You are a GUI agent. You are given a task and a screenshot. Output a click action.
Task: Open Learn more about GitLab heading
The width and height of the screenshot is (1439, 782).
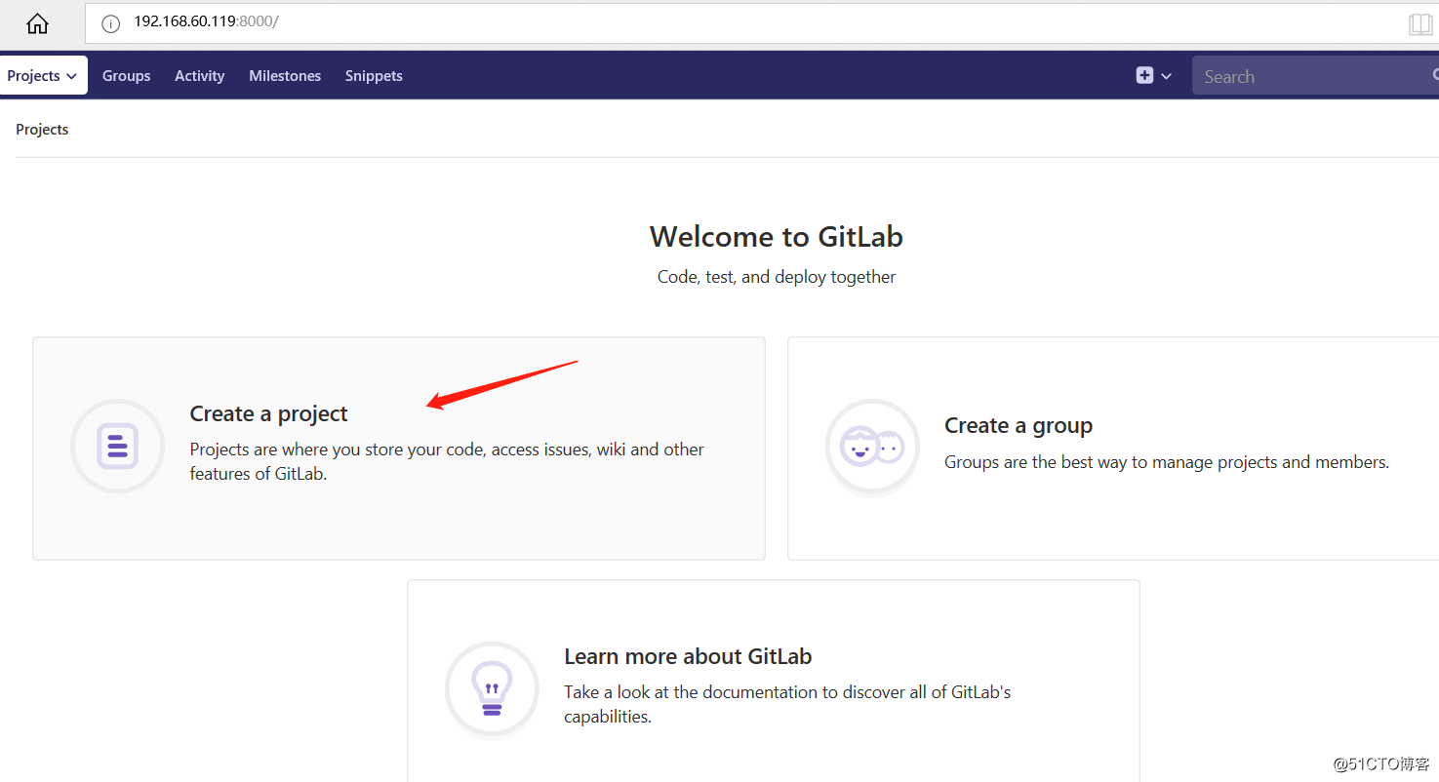(x=688, y=656)
